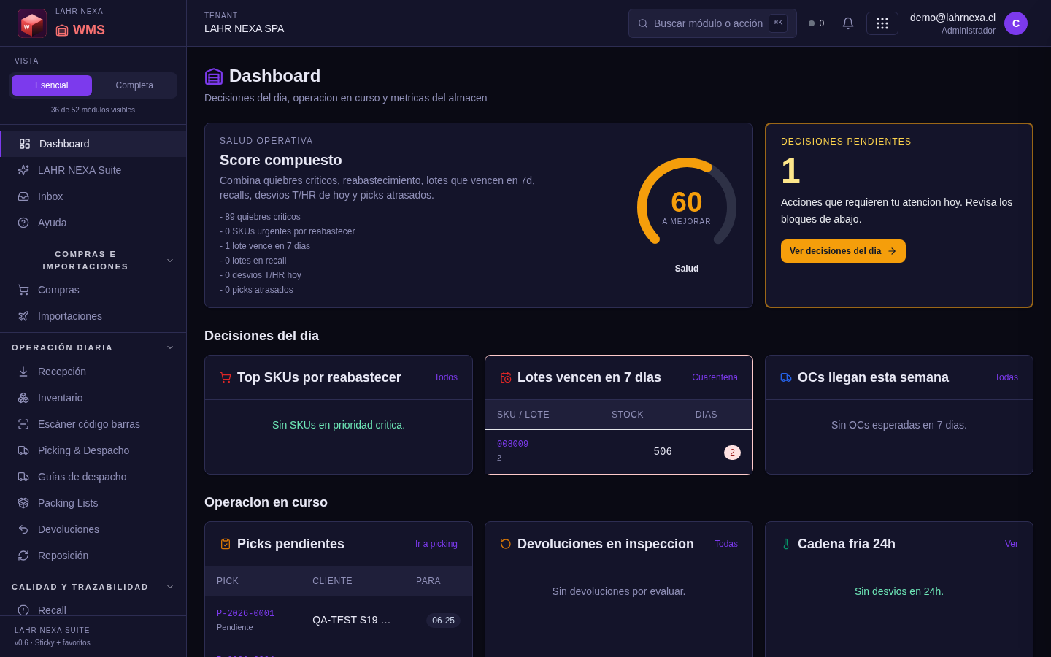Viewport: 1051px width, 657px height.
Task: Click the Compras cart icon
Action: [23, 290]
